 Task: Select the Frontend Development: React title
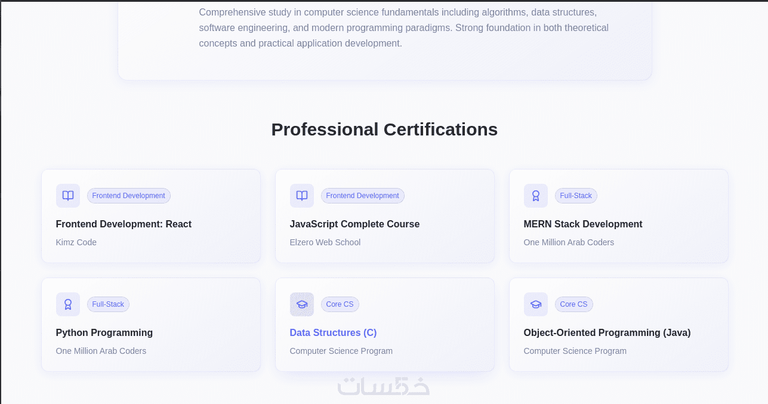click(x=124, y=224)
